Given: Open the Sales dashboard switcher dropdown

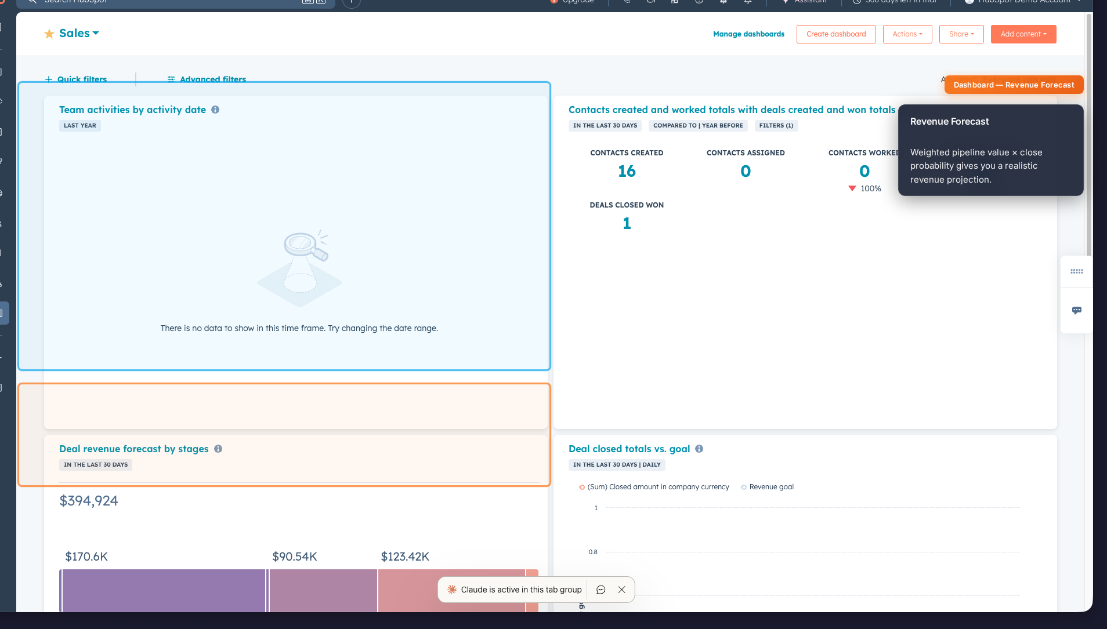Looking at the screenshot, I should pos(79,33).
